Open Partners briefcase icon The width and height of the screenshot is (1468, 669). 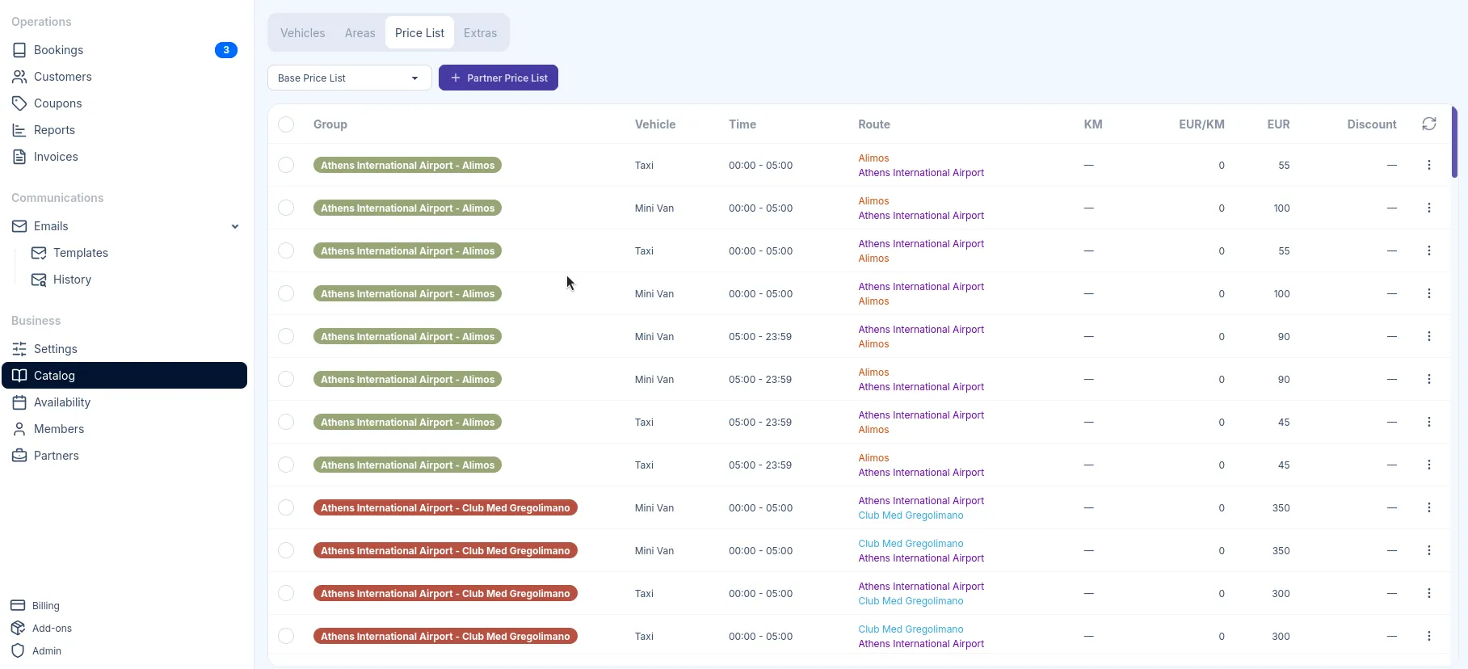pyautogui.click(x=19, y=456)
